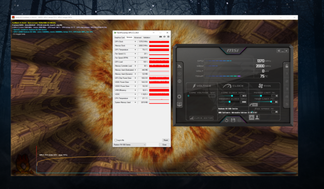
Task: Click the MSI logo in Afterburner
Action: (x=233, y=51)
